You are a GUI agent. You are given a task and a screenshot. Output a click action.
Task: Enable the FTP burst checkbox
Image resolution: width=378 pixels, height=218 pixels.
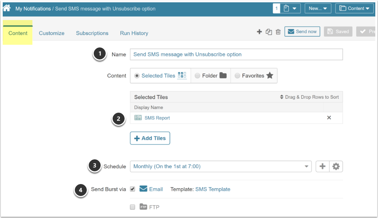tap(133, 207)
